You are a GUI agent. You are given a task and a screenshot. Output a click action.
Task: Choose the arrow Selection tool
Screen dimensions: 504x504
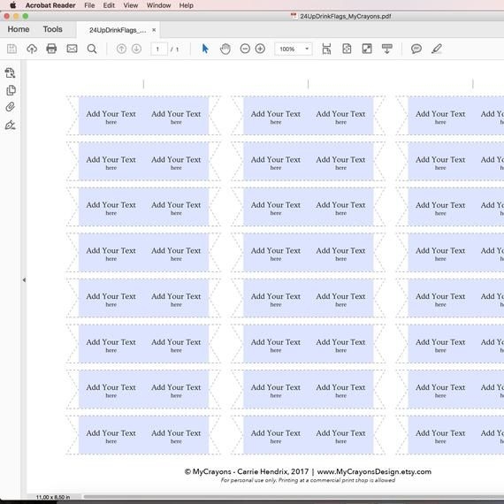[205, 49]
